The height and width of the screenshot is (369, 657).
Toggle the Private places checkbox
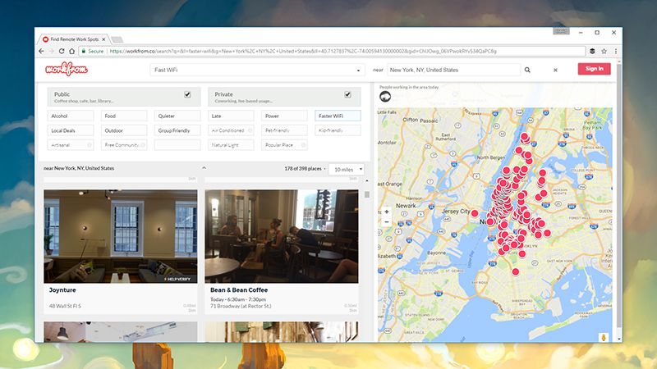click(x=347, y=94)
